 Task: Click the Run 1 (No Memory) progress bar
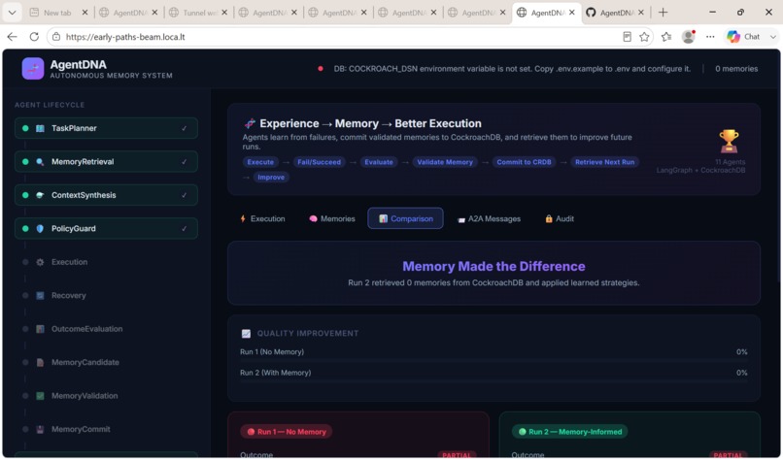[494, 360]
